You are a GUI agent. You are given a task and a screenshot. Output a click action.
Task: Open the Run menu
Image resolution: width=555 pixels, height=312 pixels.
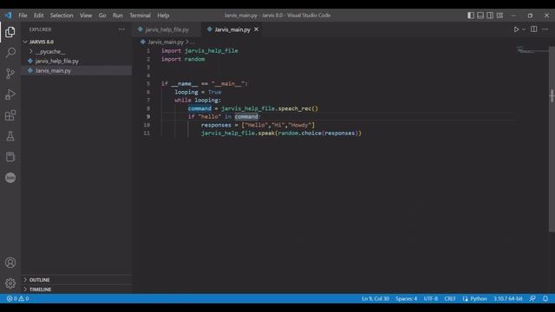coord(118,16)
